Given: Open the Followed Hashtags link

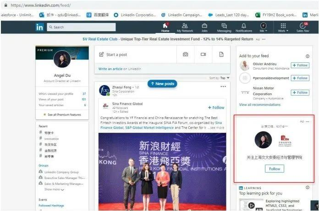Looking at the screenshot, I should tap(51, 206).
